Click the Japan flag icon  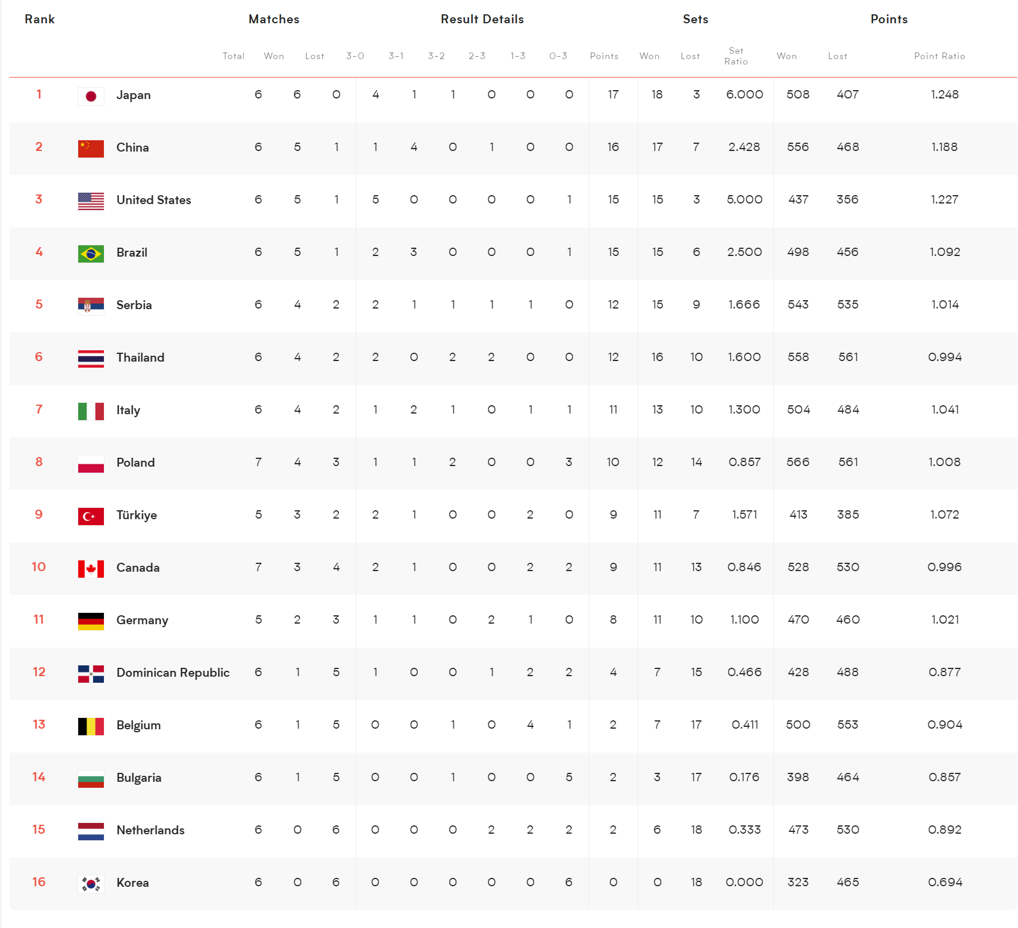click(91, 96)
